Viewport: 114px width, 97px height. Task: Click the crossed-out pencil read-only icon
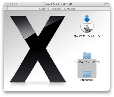click(x=7, y=9)
